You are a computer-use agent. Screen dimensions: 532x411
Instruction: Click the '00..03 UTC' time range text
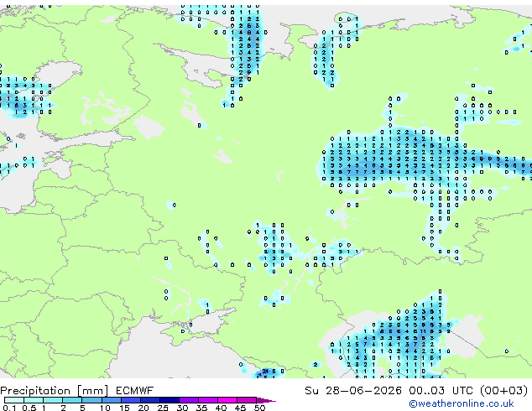(x=441, y=391)
